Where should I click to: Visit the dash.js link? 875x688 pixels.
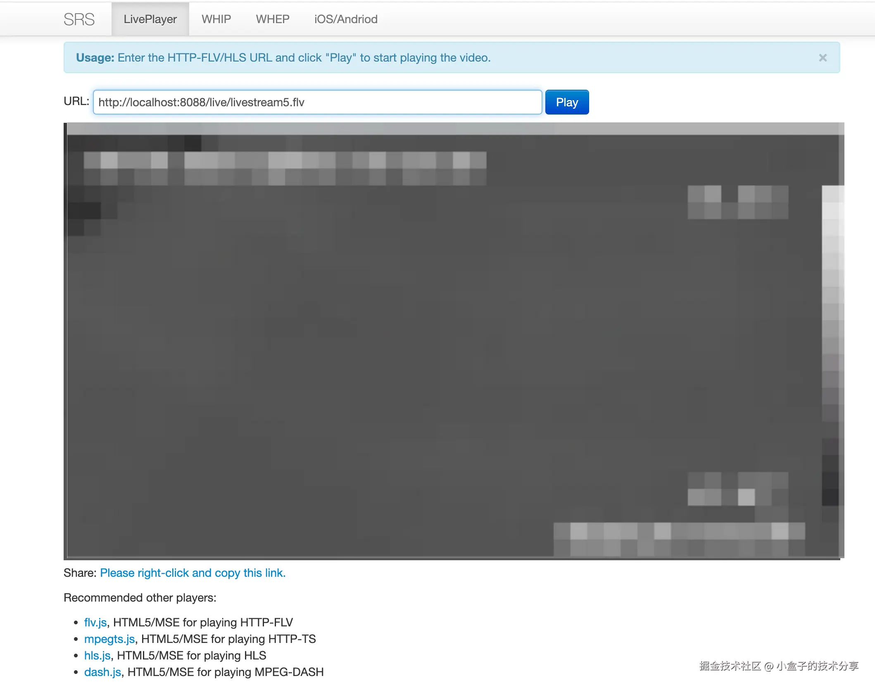tap(102, 672)
